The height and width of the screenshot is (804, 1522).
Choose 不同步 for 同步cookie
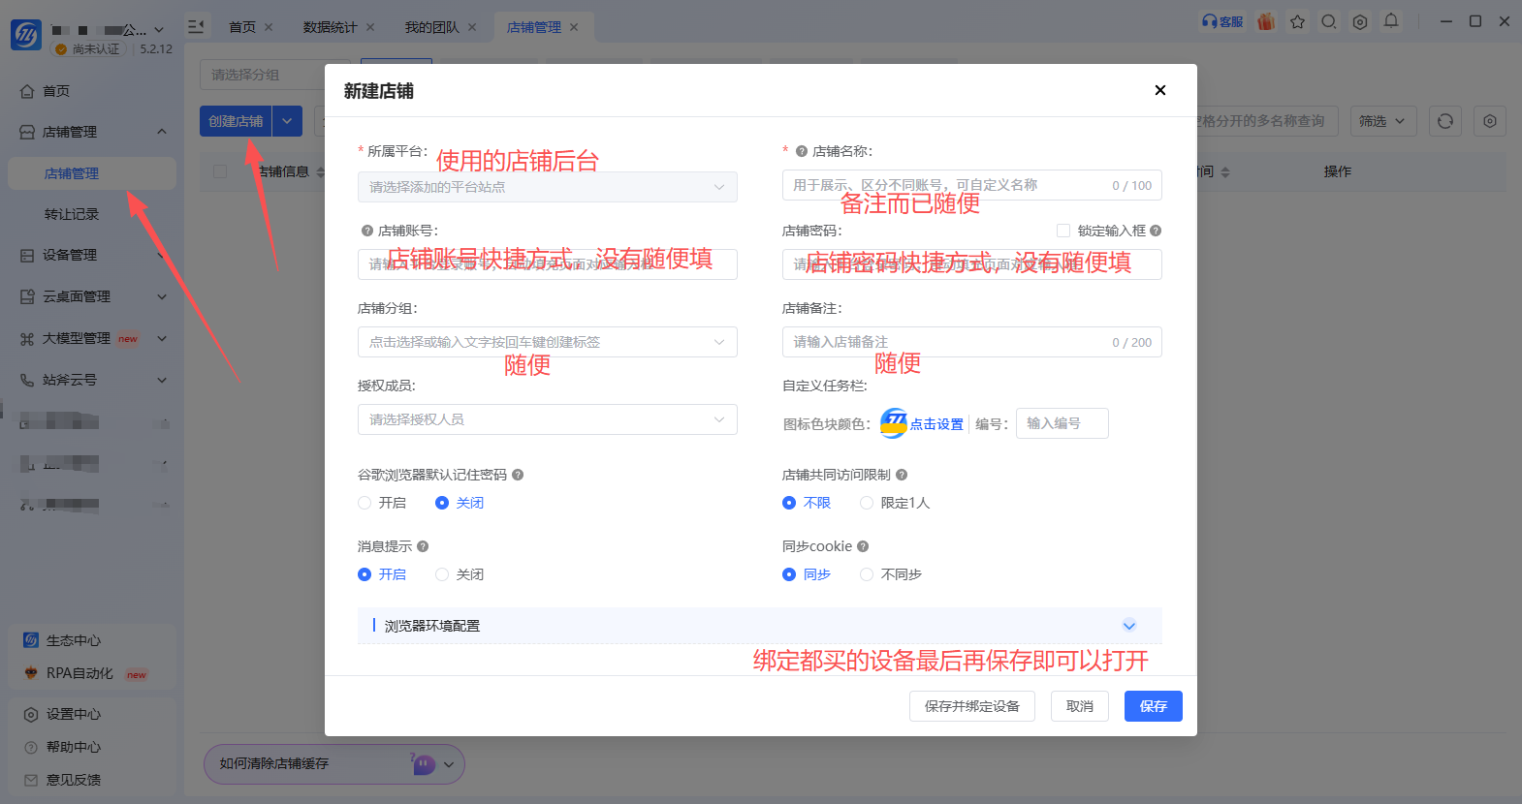[x=867, y=574]
